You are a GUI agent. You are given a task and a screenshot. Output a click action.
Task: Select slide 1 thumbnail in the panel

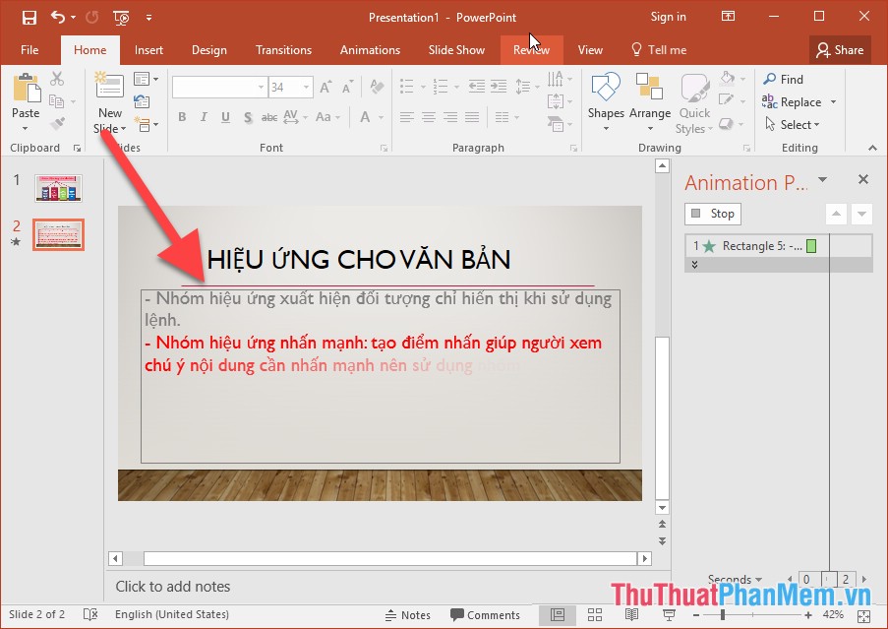tap(58, 187)
